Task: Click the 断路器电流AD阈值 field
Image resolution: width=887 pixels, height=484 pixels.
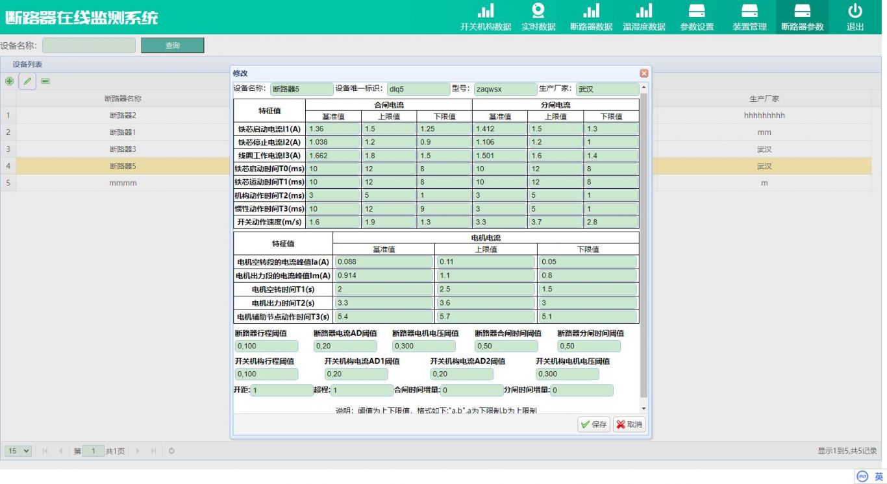Action: [x=345, y=346]
